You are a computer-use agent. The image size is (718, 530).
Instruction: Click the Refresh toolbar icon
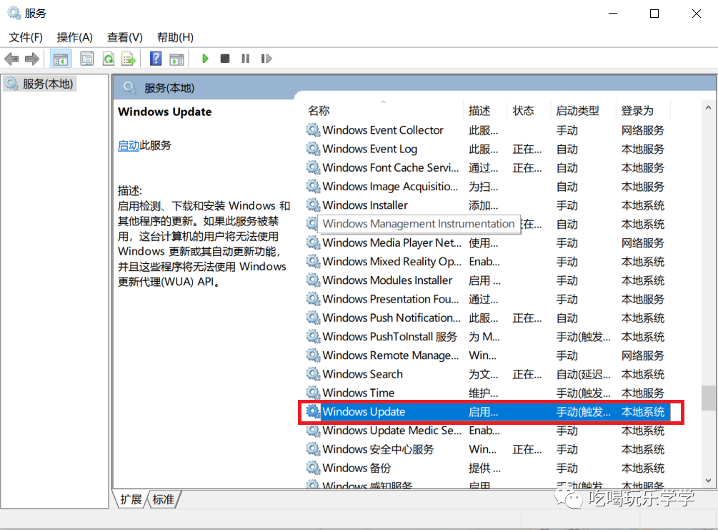pos(109,59)
